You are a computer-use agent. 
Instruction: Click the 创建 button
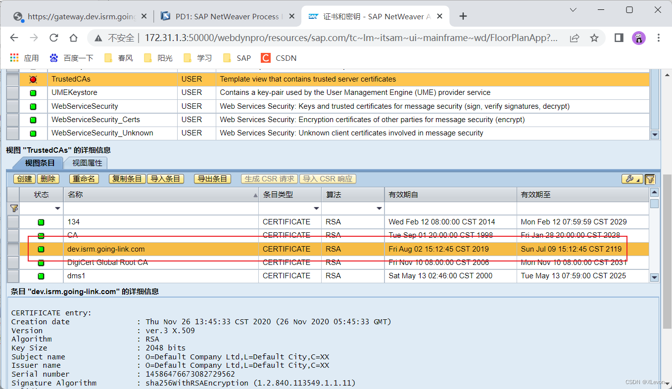[24, 179]
